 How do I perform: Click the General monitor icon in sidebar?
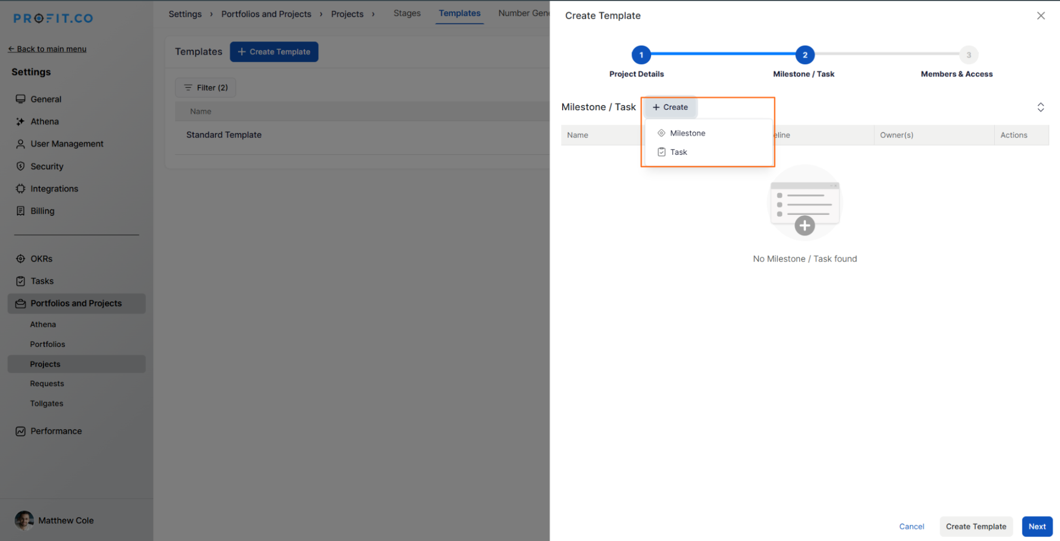coord(21,99)
